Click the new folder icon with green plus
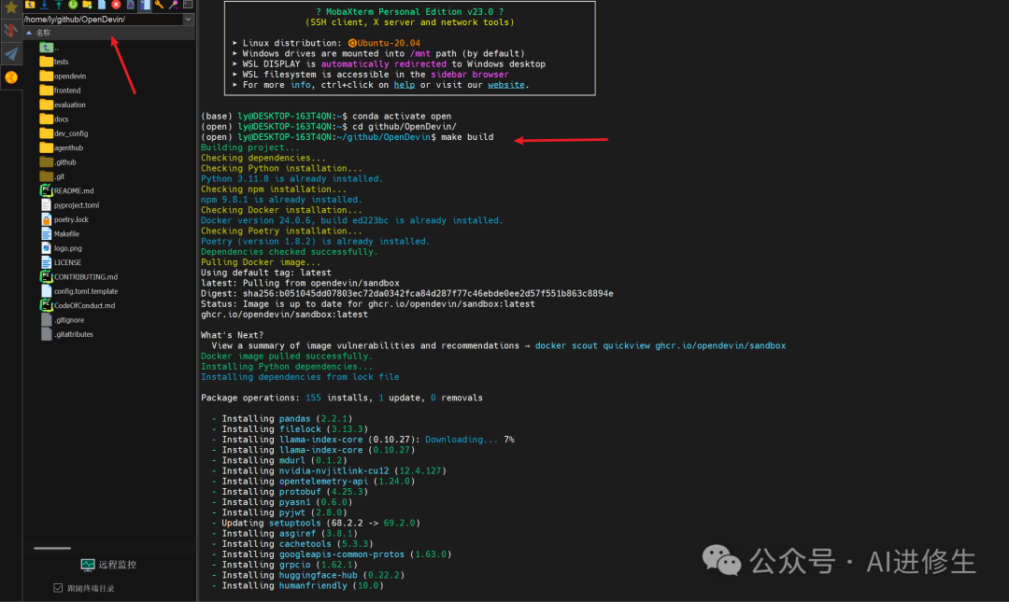Image resolution: width=1009 pixels, height=602 pixels. [x=88, y=5]
